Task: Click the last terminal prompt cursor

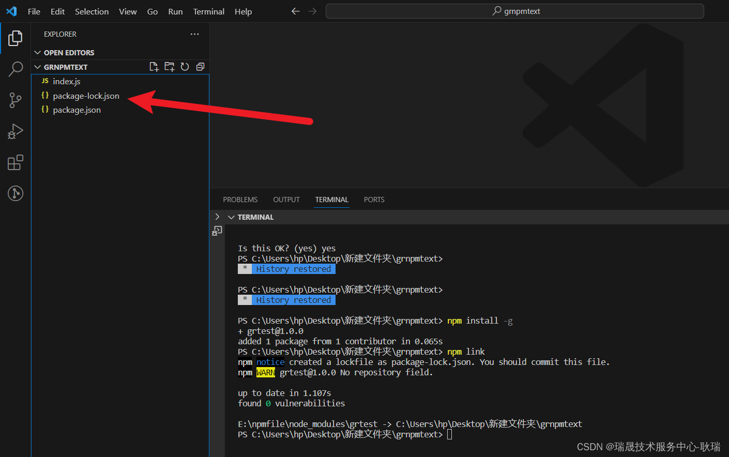Action: 449,434
